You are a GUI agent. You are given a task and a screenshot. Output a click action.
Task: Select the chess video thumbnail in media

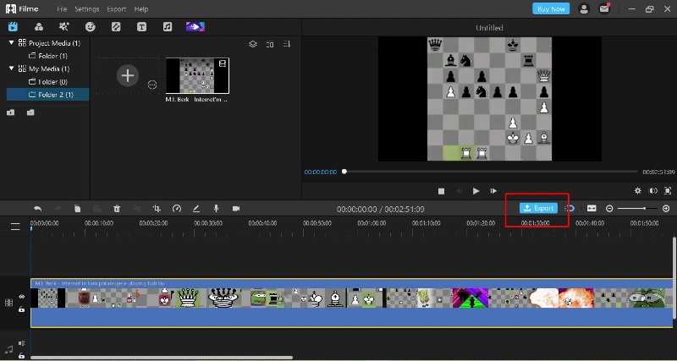(x=197, y=75)
